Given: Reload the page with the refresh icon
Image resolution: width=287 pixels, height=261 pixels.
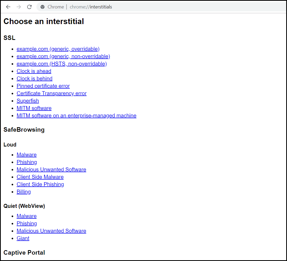Looking at the screenshot, I should [x=29, y=7].
